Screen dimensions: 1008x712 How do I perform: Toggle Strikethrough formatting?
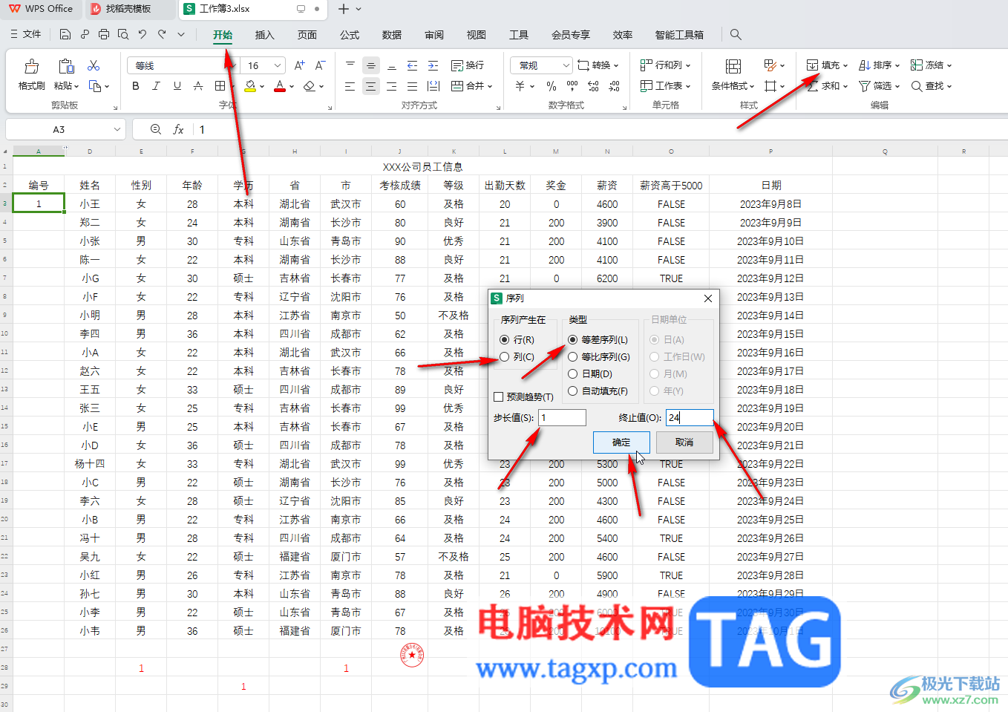tap(197, 86)
